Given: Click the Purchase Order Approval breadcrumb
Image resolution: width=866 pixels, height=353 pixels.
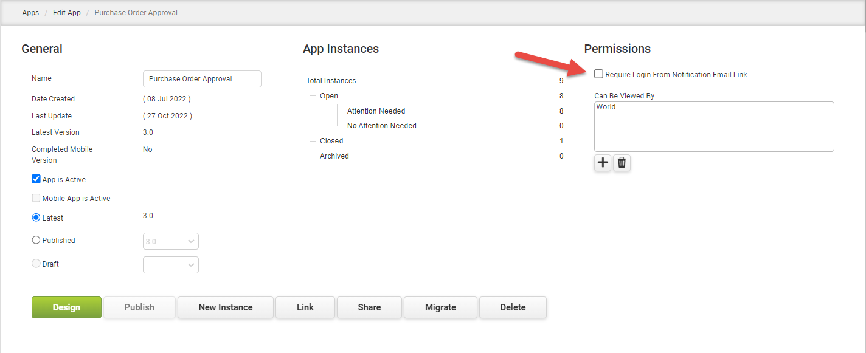Looking at the screenshot, I should point(136,13).
